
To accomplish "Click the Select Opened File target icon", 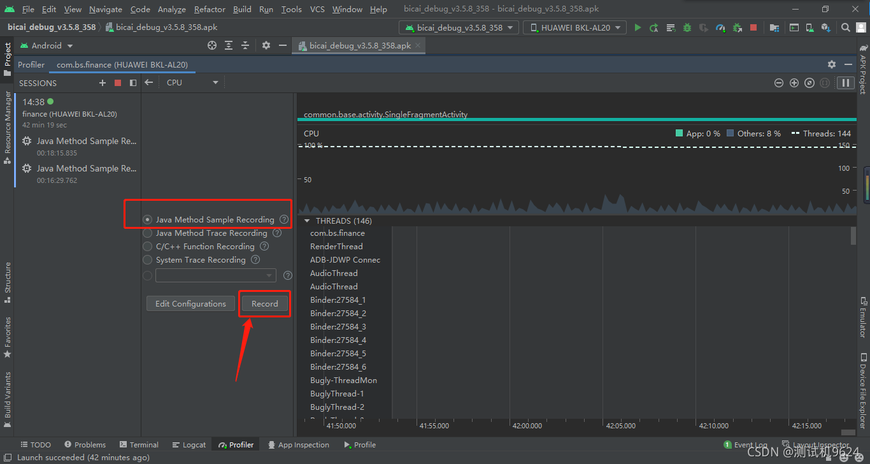I will 212,46.
